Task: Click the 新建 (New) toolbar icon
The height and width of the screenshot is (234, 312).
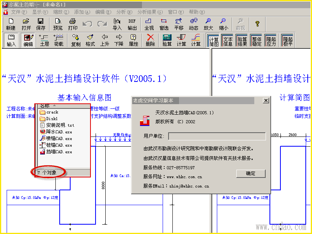Action: 11,24
